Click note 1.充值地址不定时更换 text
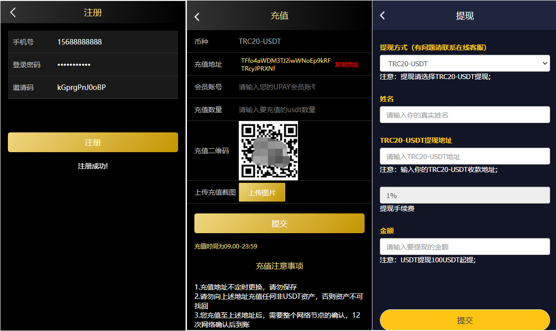Image resolution: width=556 pixels, height=331 pixels. coord(245,287)
